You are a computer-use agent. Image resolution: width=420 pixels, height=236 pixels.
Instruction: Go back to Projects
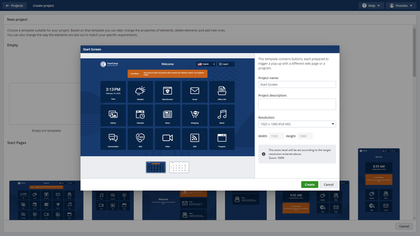pos(14,6)
